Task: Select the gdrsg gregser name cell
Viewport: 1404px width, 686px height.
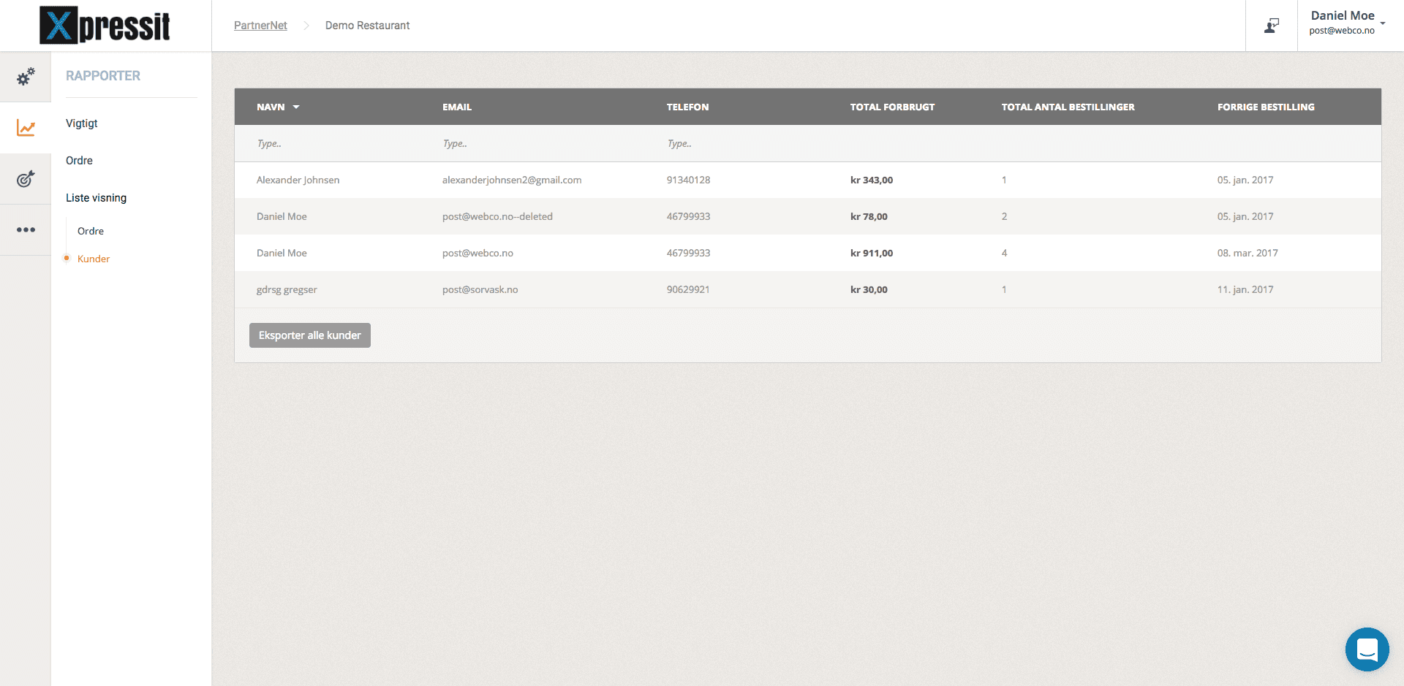Action: pyautogui.click(x=287, y=290)
